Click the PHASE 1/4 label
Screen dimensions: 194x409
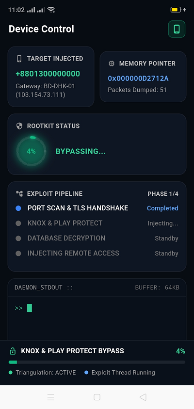[163, 194]
